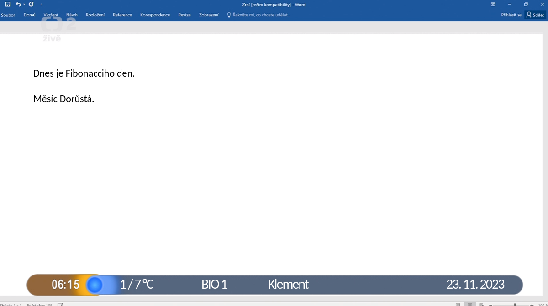Switch to the Vložení ribbon tab
The image size is (548, 306).
(51, 15)
